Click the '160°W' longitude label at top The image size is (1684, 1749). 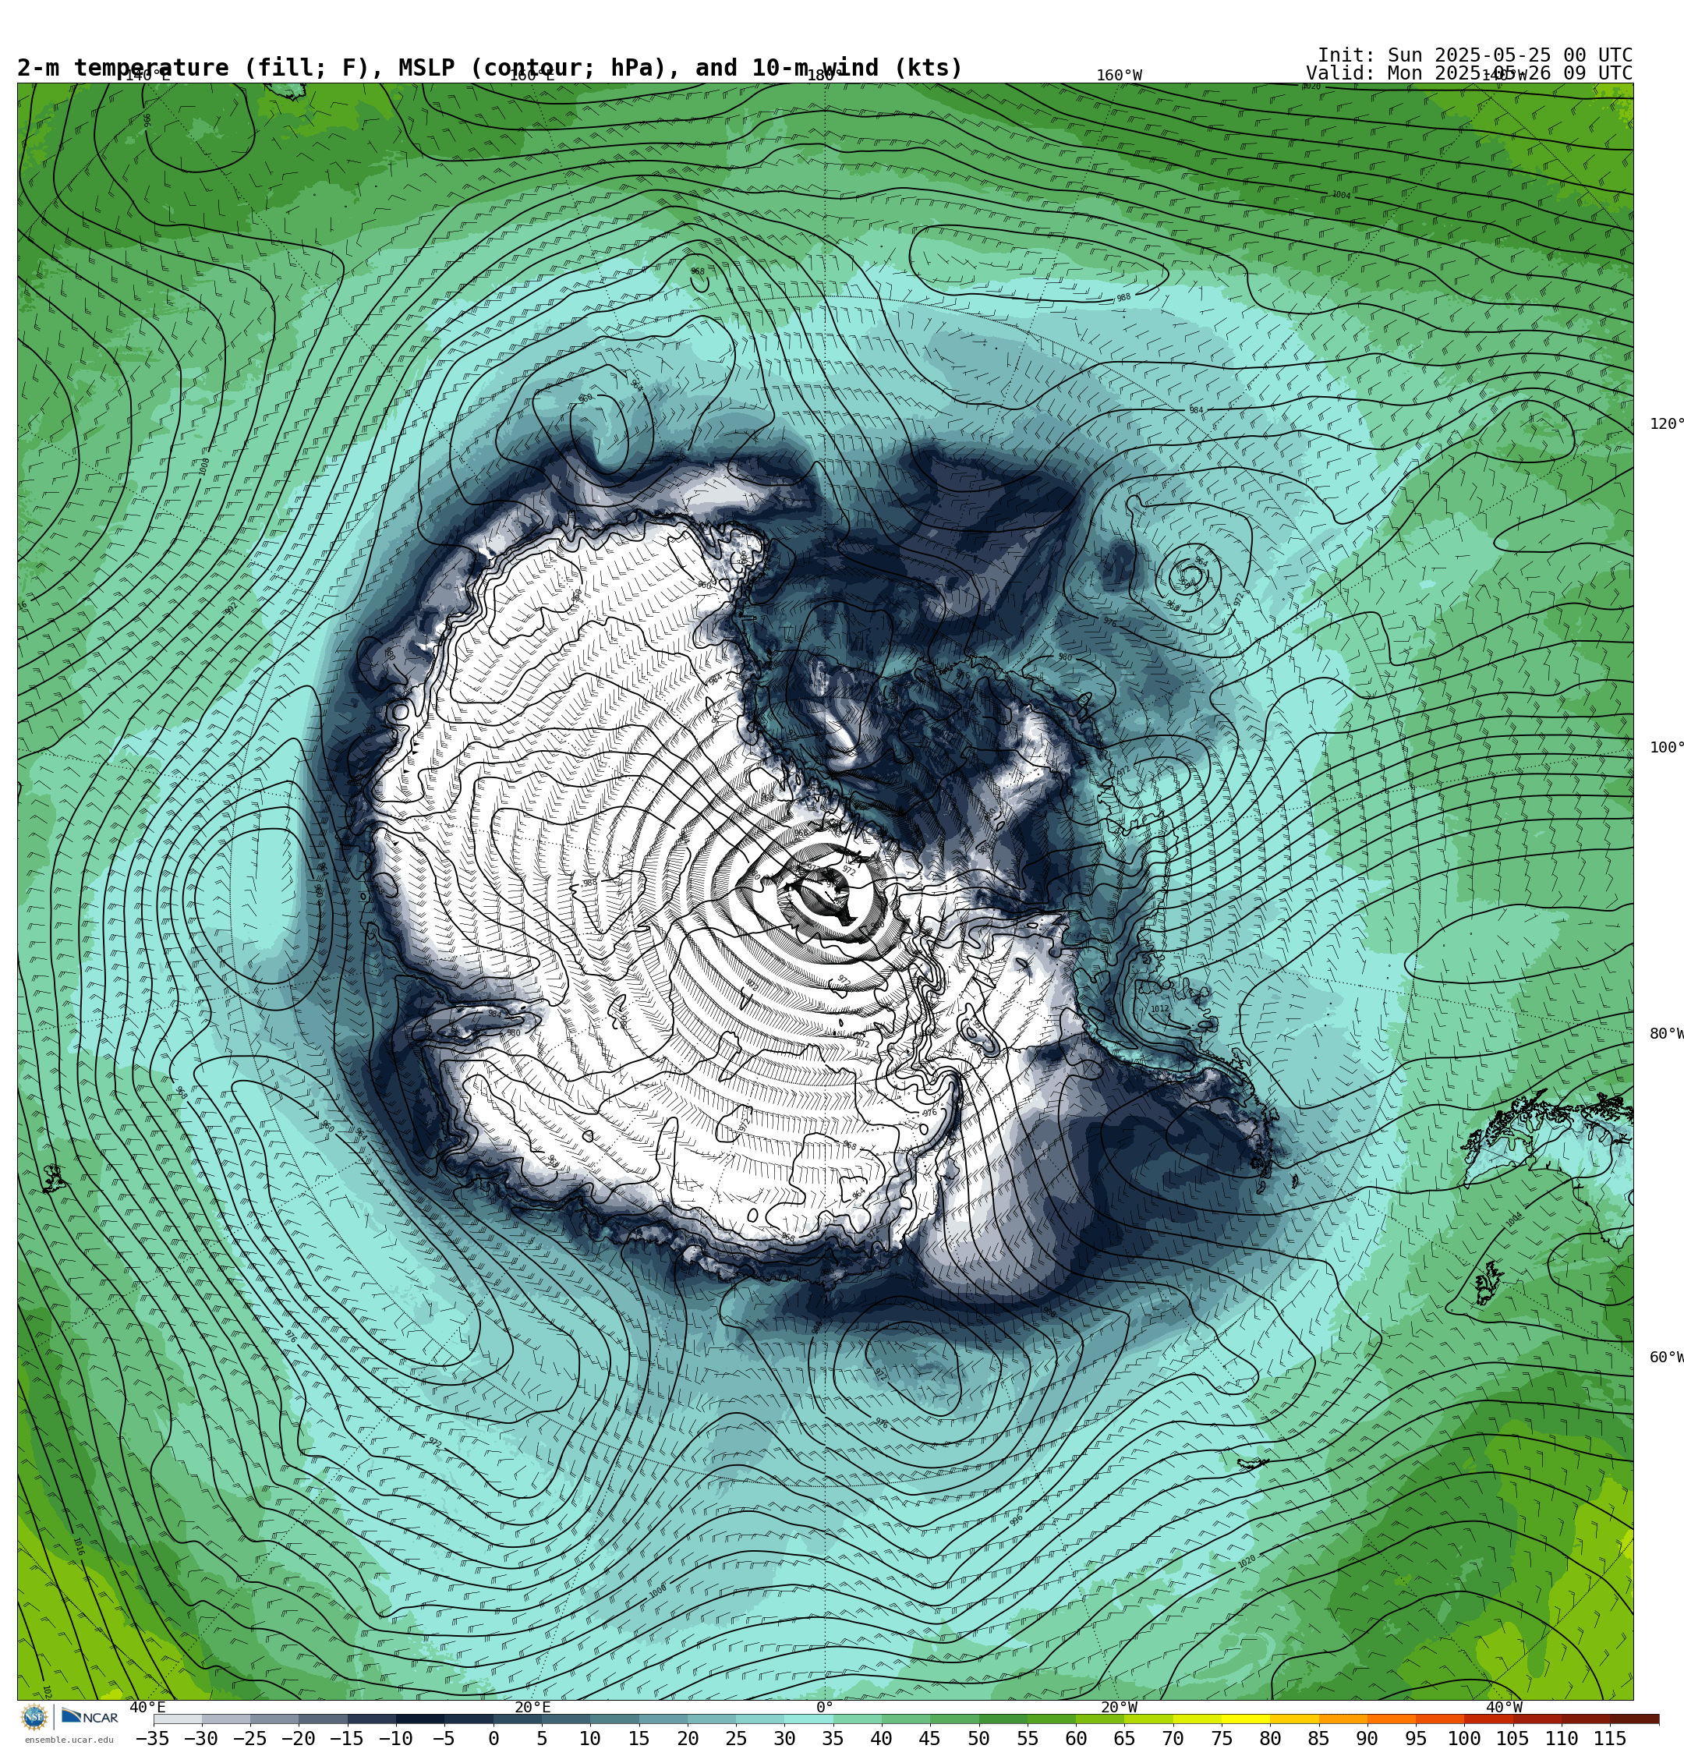1119,76
